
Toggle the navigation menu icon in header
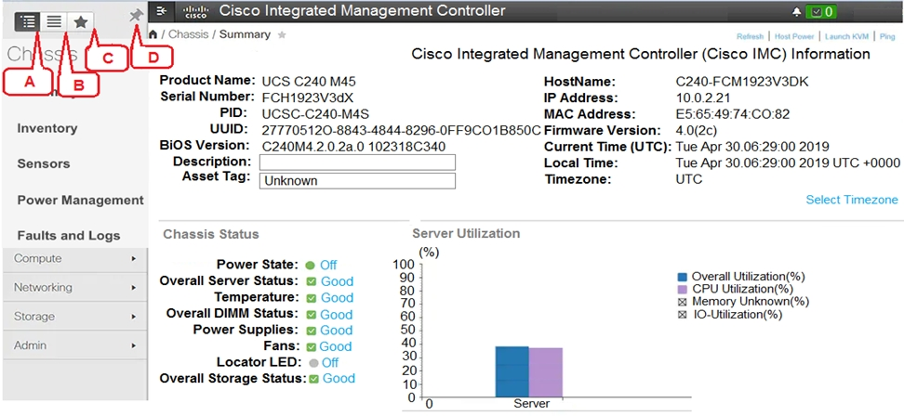click(x=161, y=11)
